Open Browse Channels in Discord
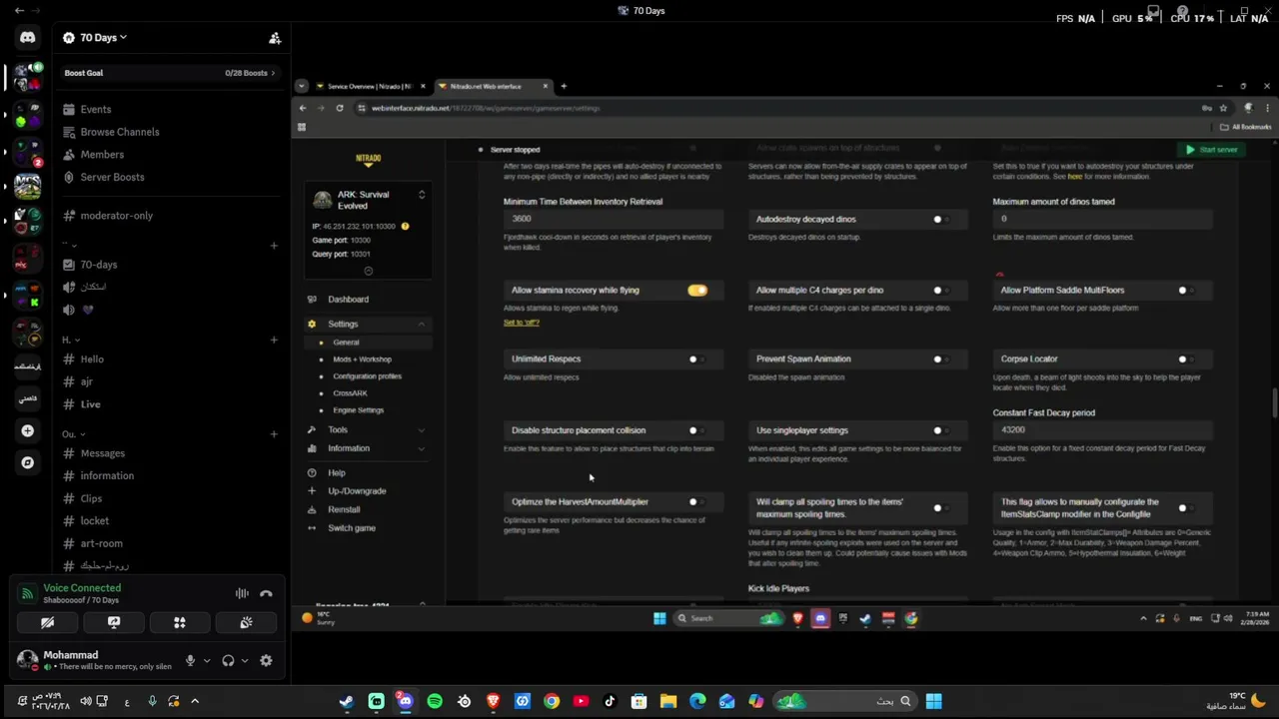The height and width of the screenshot is (719, 1279). coord(119,132)
